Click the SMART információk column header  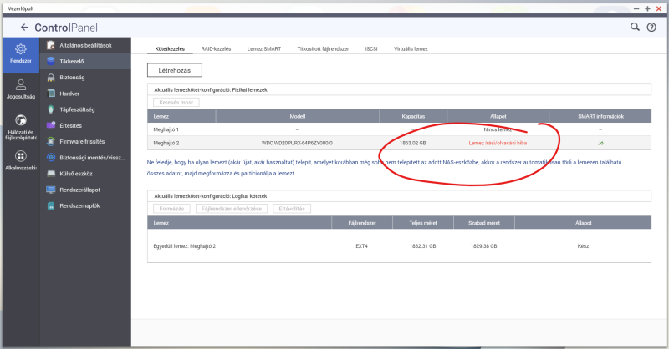(600, 116)
